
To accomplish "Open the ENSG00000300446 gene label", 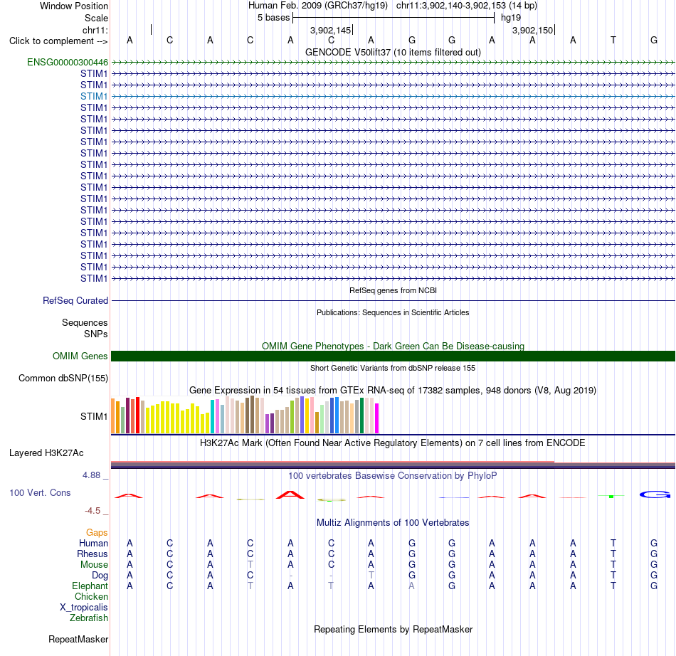I will point(68,62).
